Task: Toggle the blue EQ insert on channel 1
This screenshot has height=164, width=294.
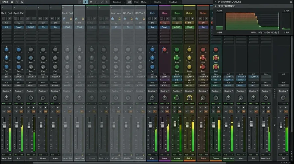Action: tap(7, 27)
